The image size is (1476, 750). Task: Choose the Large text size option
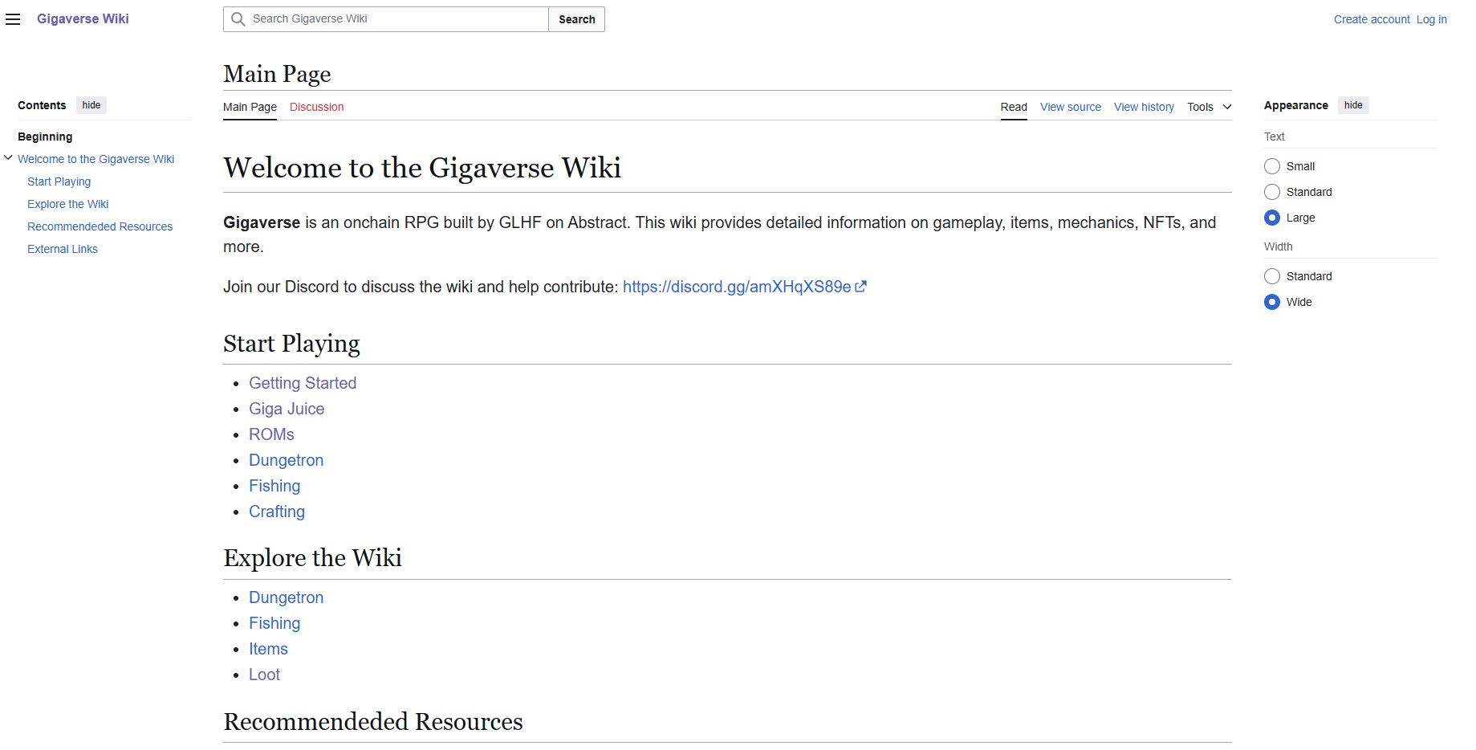[1271, 218]
